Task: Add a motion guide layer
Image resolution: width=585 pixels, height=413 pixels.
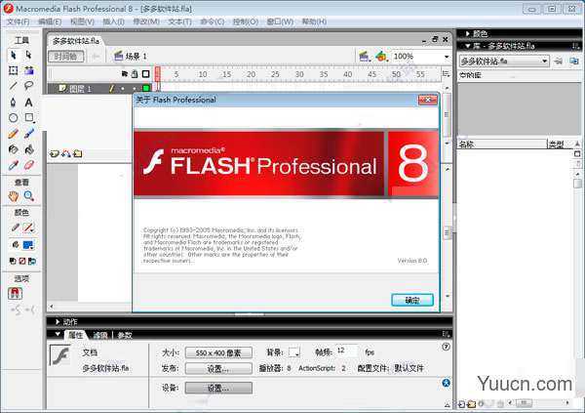Action: 66,153
